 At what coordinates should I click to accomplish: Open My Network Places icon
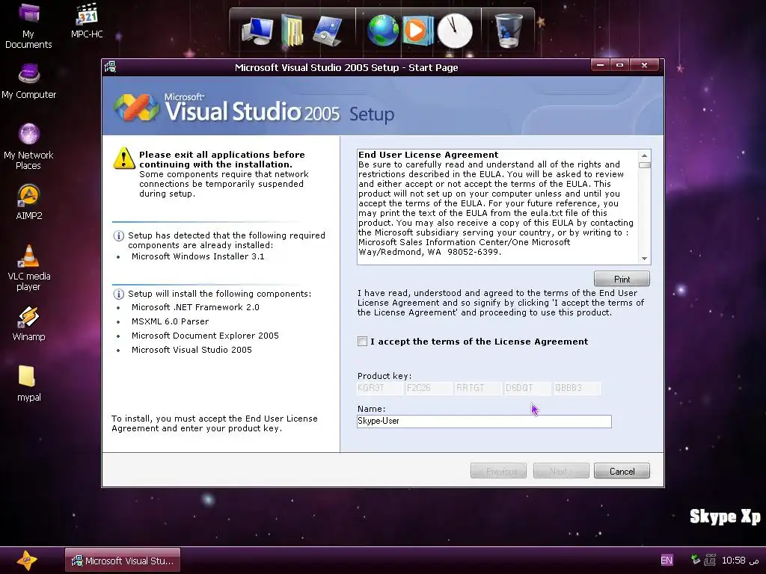tap(29, 146)
